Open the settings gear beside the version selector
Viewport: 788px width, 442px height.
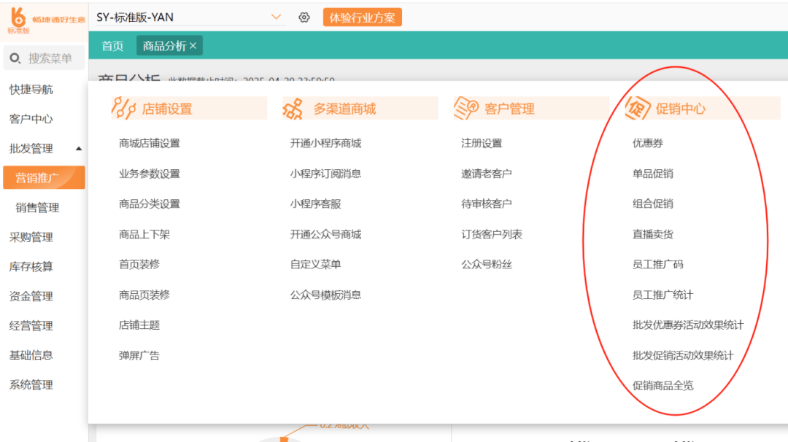304,17
